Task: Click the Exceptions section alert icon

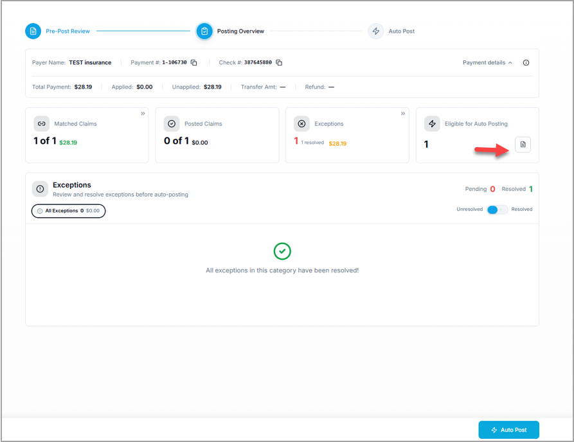Action: (x=40, y=189)
